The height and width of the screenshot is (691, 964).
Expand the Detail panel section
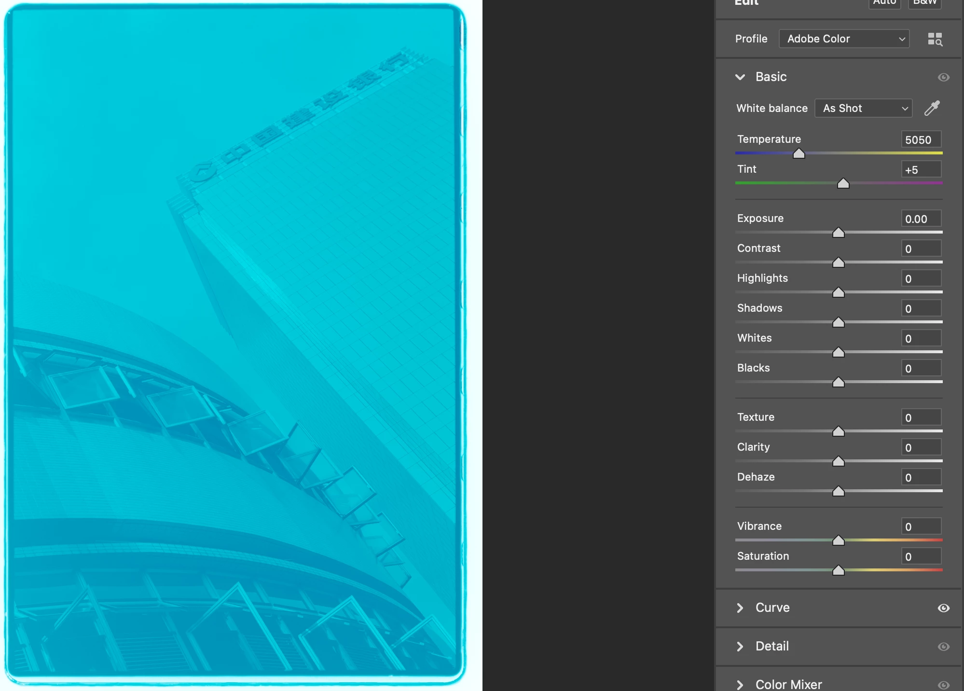click(740, 647)
